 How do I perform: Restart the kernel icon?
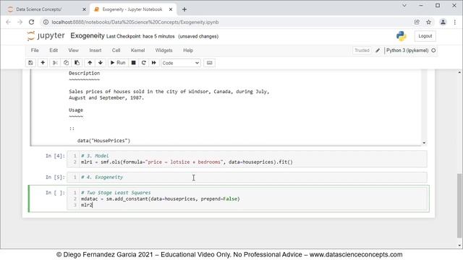pyautogui.click(x=144, y=63)
